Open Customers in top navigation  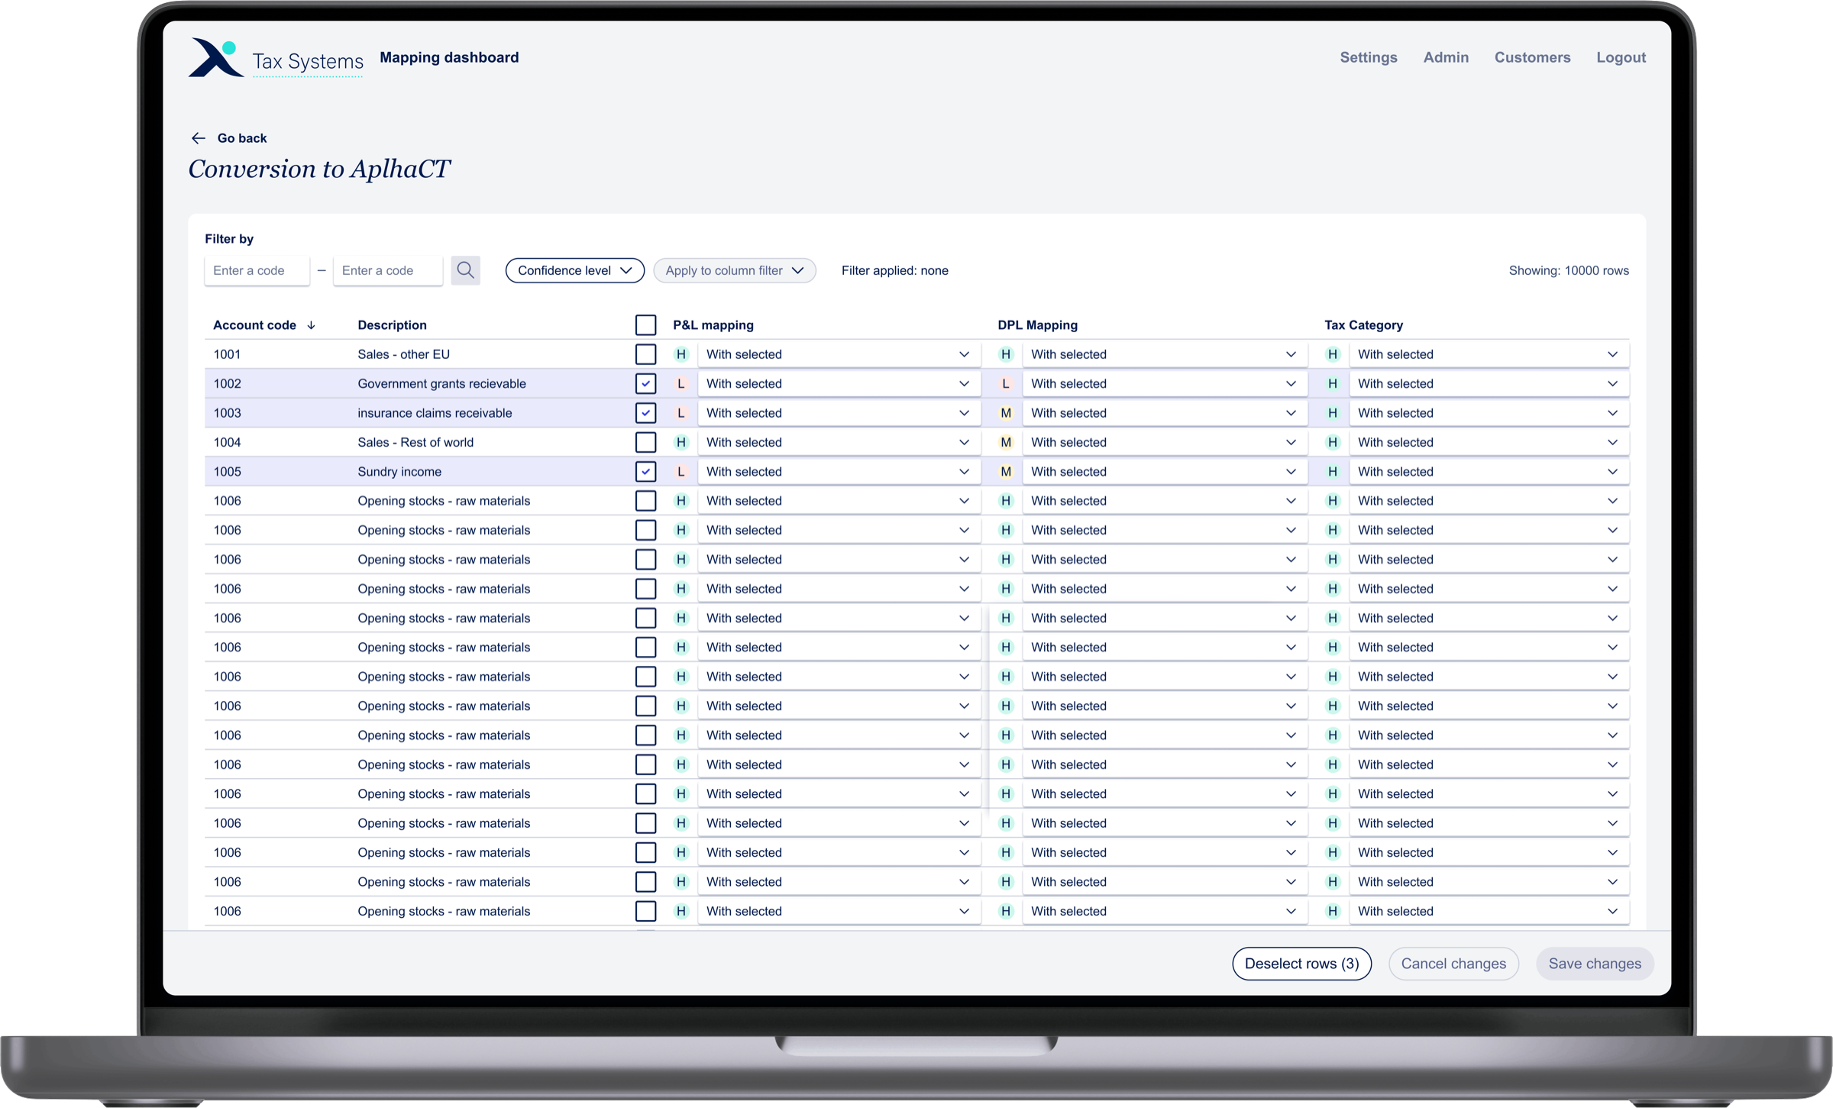pos(1532,57)
